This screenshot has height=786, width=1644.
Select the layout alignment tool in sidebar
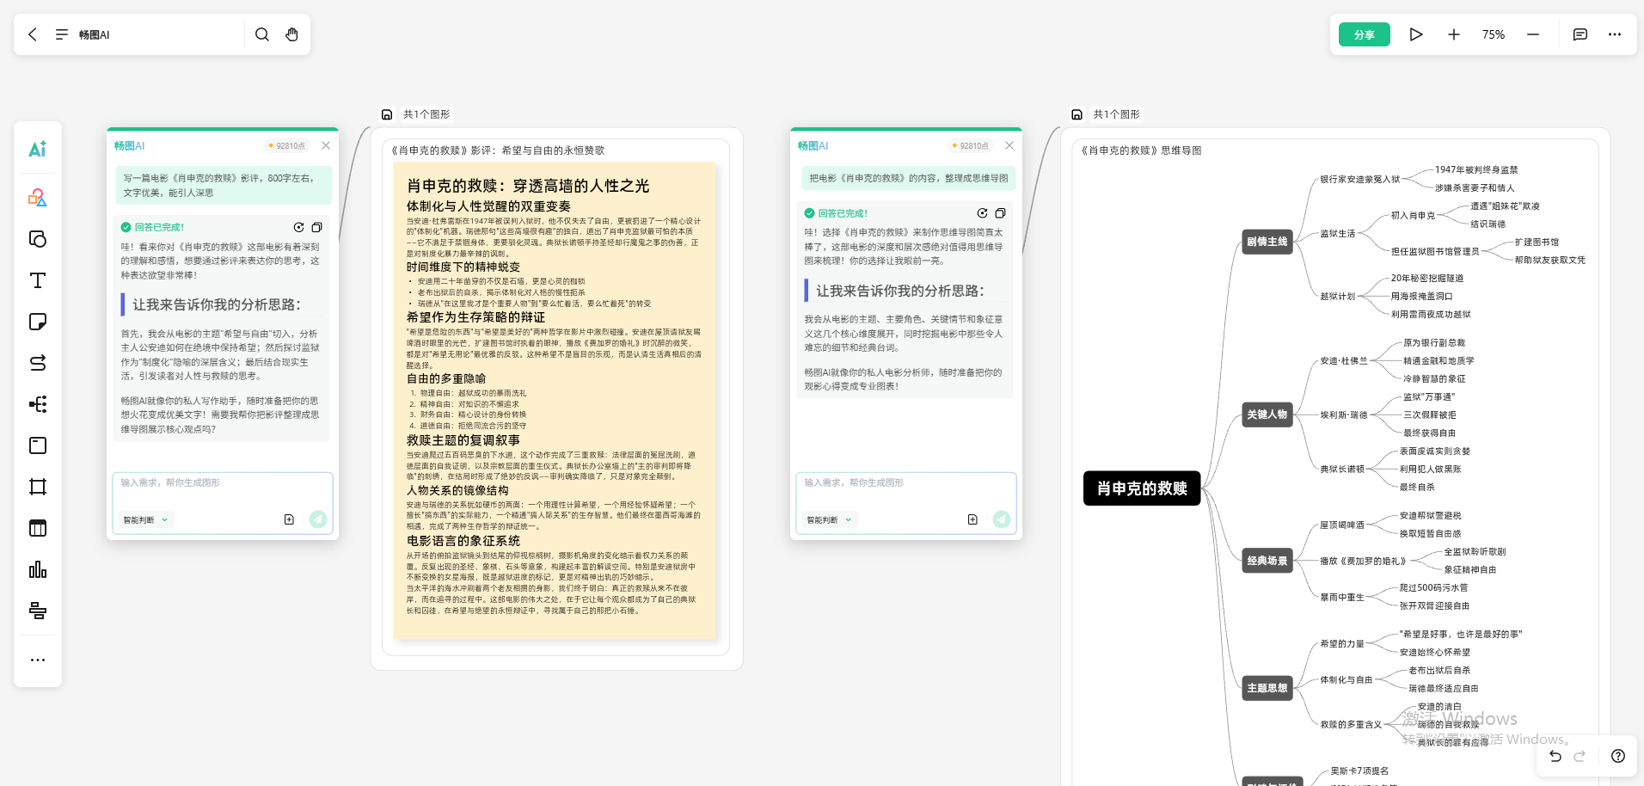[38, 611]
